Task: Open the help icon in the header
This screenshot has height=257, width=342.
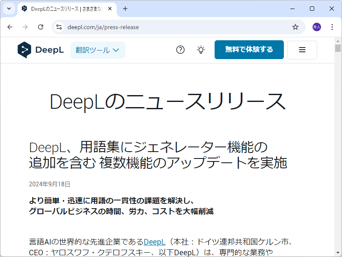Action: pyautogui.click(x=180, y=50)
